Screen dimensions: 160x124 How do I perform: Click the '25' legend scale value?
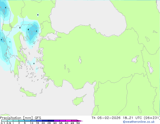[x=49, y=123]
